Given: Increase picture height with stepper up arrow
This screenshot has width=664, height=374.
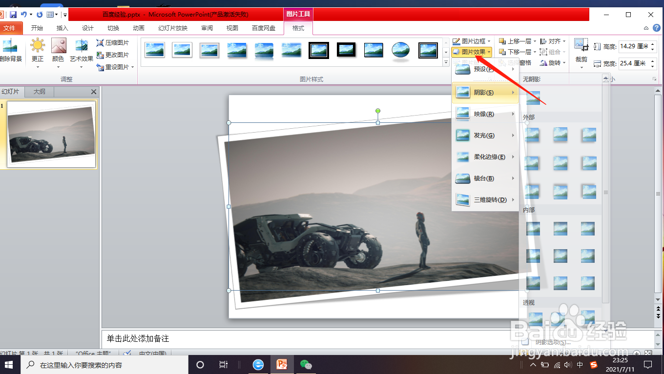Looking at the screenshot, I should pos(653,44).
